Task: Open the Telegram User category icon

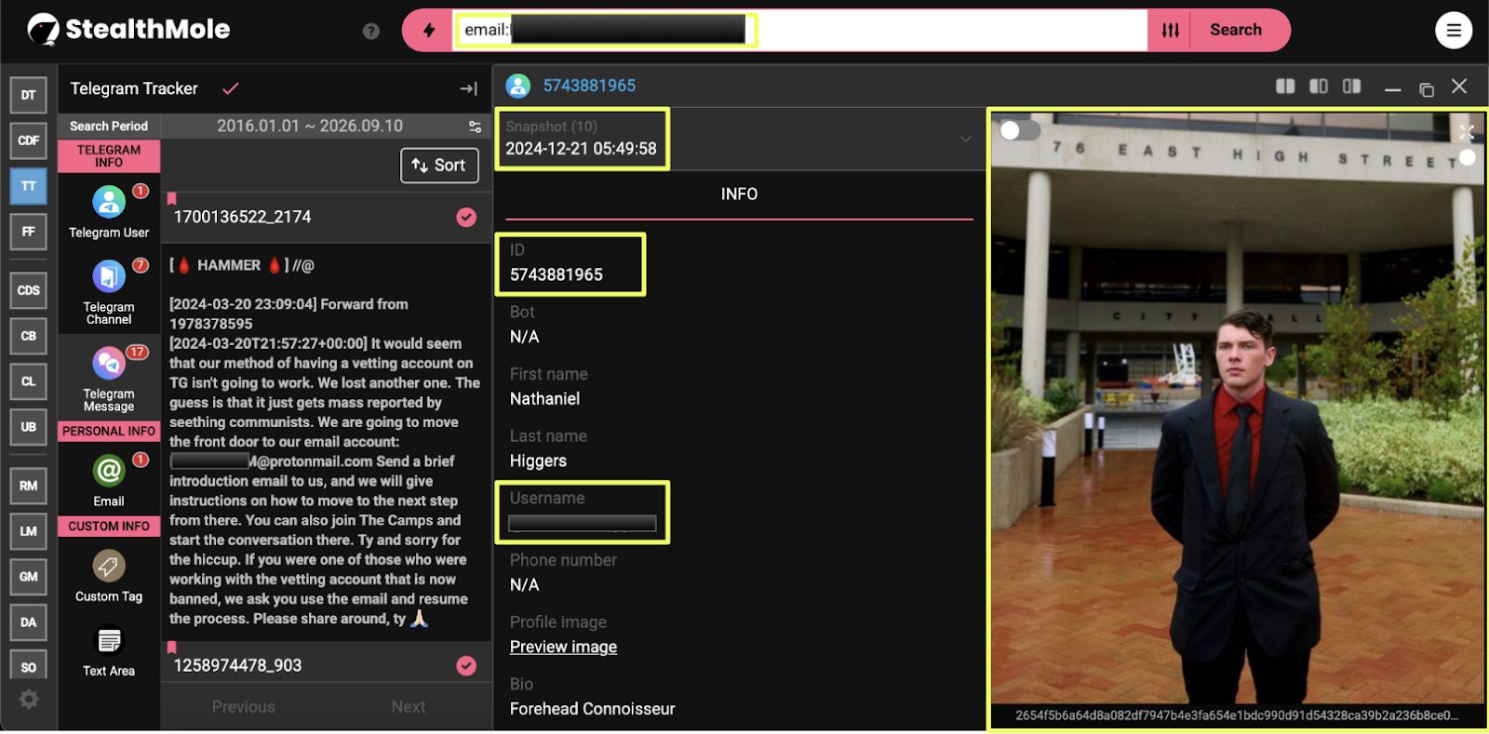Action: [109, 202]
